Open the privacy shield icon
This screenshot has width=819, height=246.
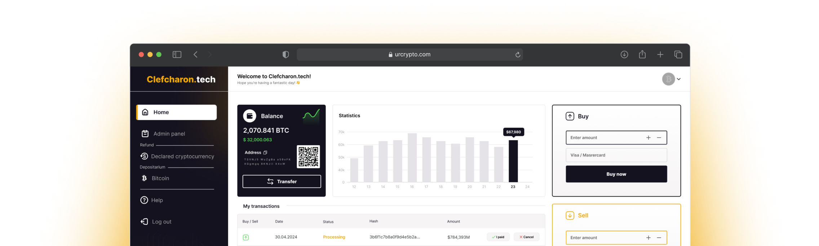pos(285,55)
